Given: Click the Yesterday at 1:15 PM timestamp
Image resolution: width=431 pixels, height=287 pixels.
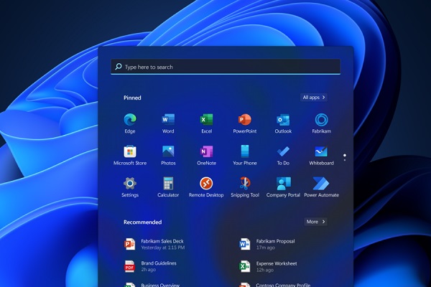Looking at the screenshot, I should 163,248.
